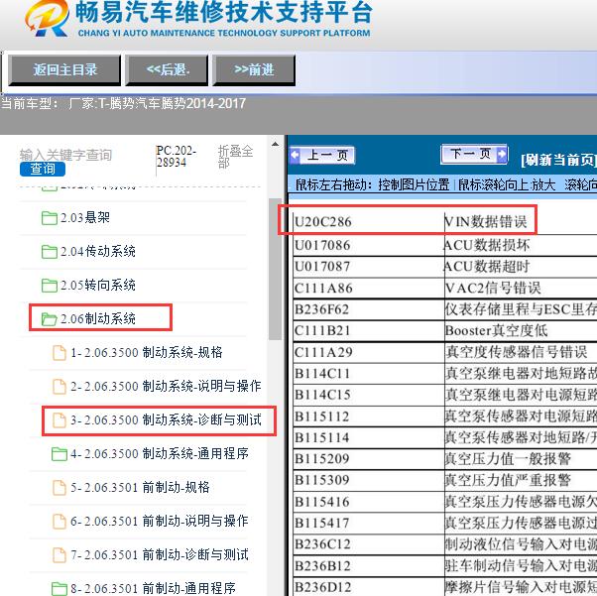The image size is (597, 596).
Task: Click document icon beside 前制动-规格
Action: [x=60, y=487]
